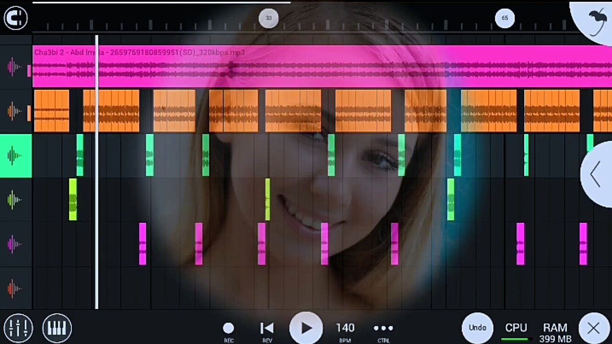Open the mixer panel
612x344 pixels.
point(18,328)
